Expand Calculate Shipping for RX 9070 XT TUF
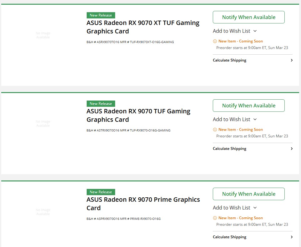 click(x=253, y=60)
